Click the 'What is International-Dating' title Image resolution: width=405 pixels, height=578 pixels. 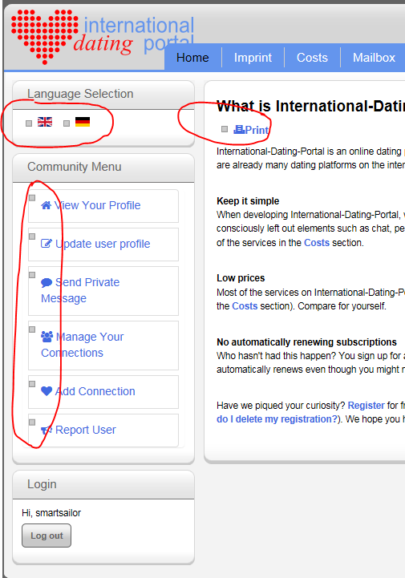310,106
